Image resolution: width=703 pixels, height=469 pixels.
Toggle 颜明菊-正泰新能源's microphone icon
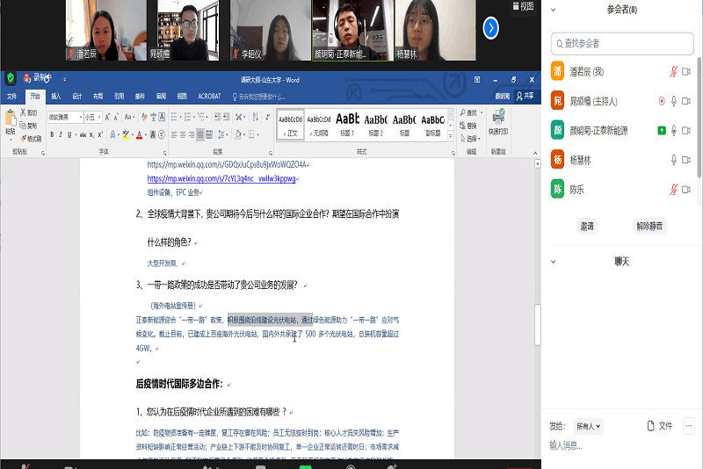tap(673, 131)
